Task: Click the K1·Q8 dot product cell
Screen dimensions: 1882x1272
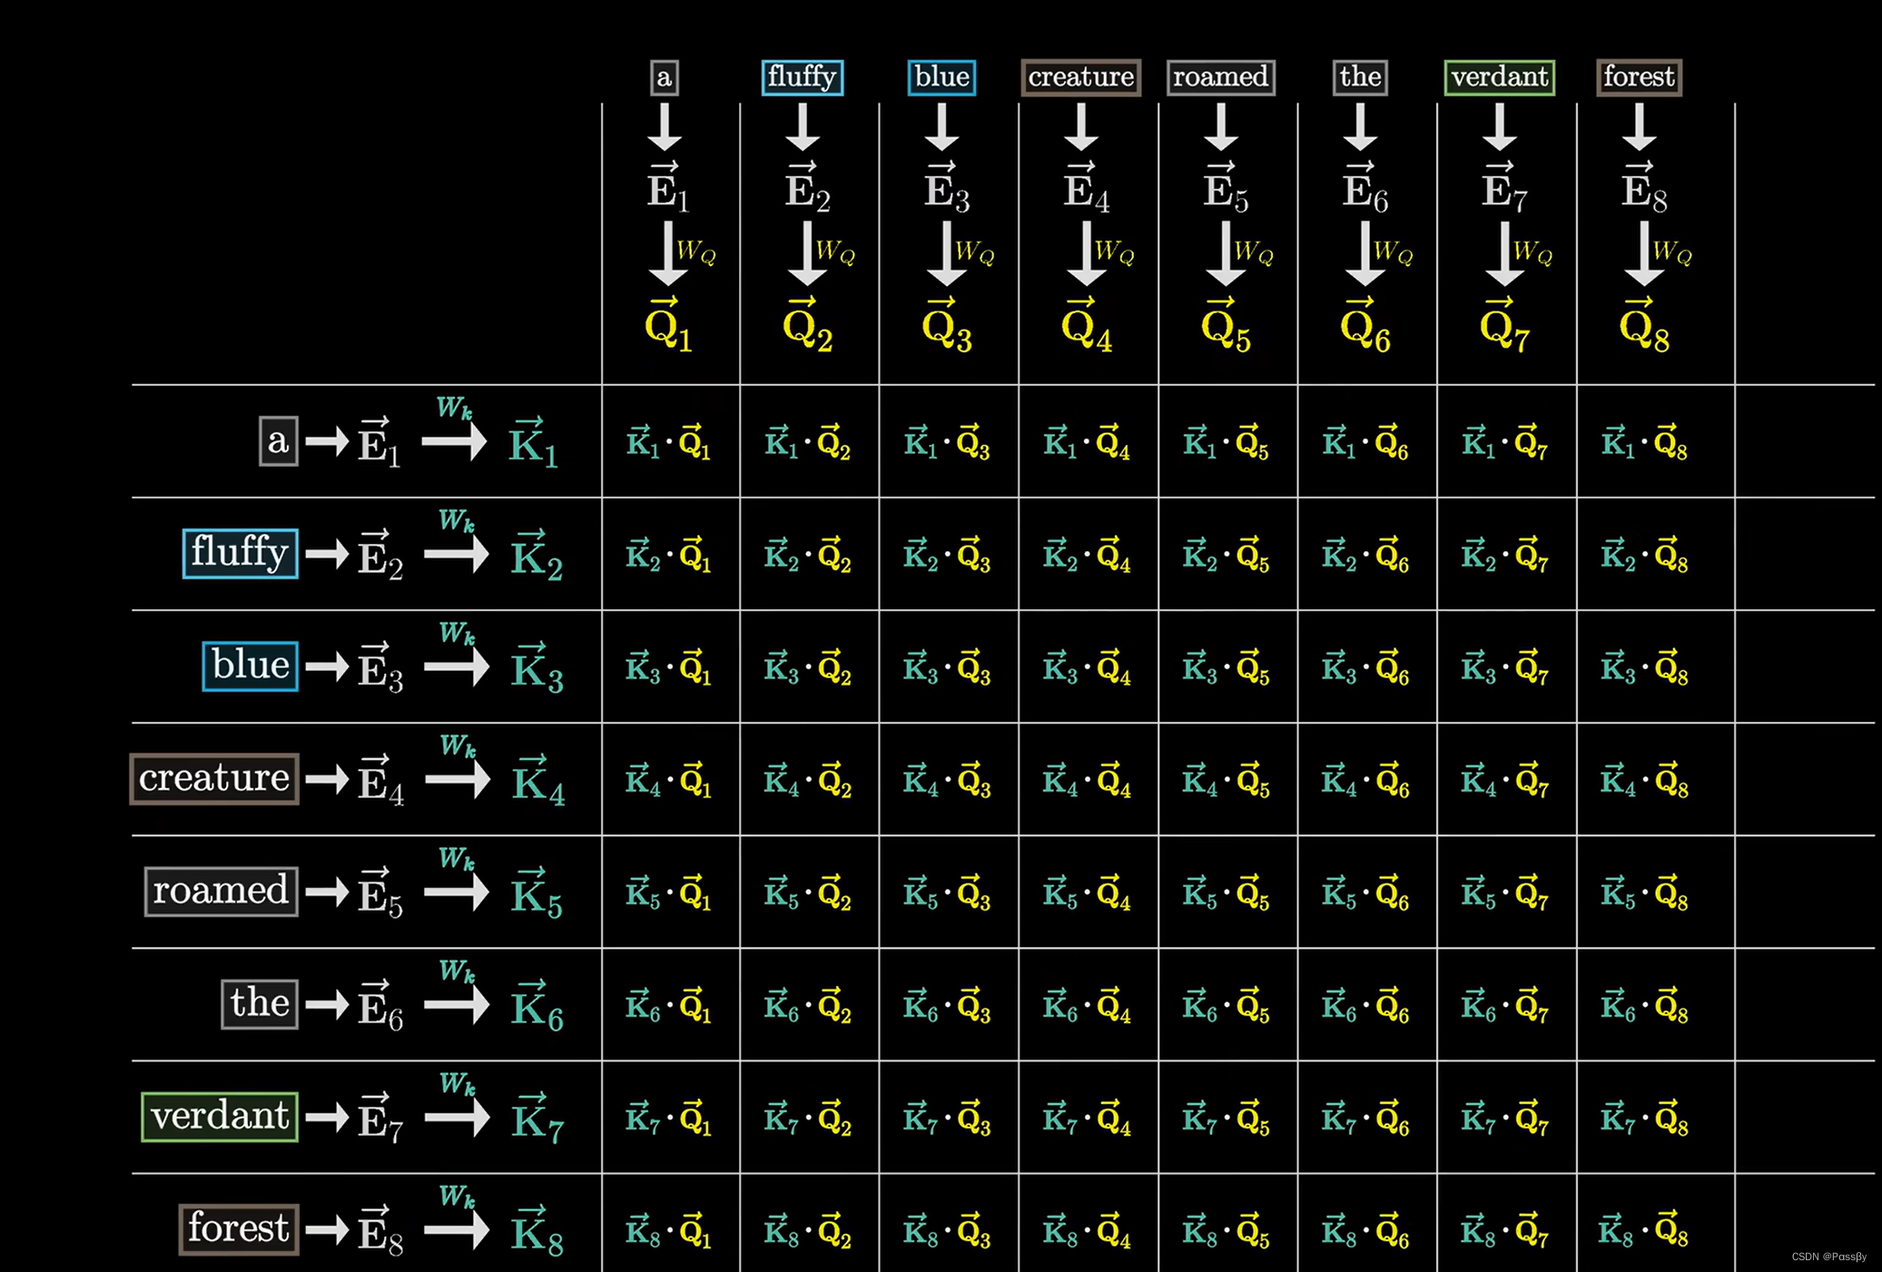Action: 1644,443
